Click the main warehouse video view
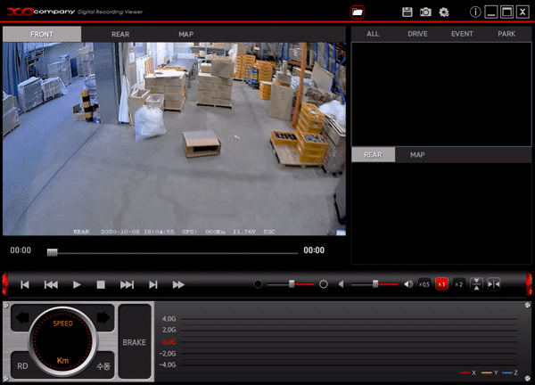Image resolution: width=535 pixels, height=385 pixels. 175,139
